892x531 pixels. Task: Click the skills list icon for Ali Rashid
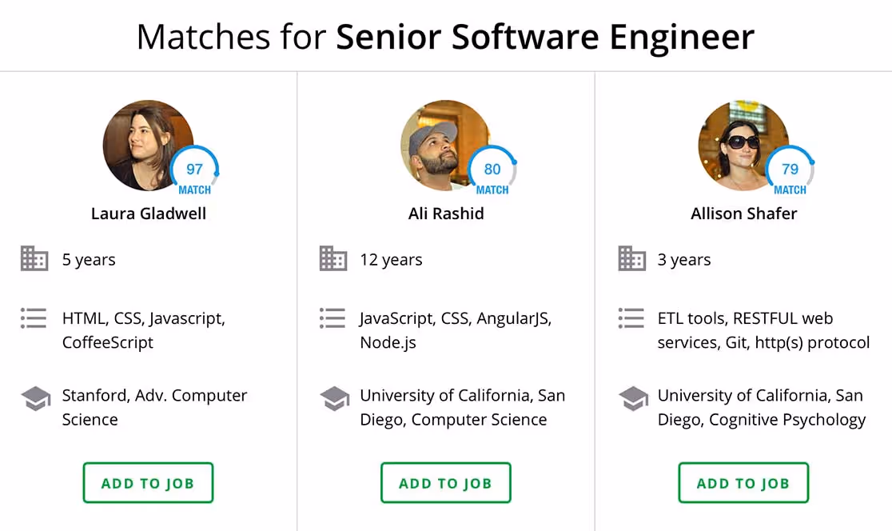pos(332,318)
